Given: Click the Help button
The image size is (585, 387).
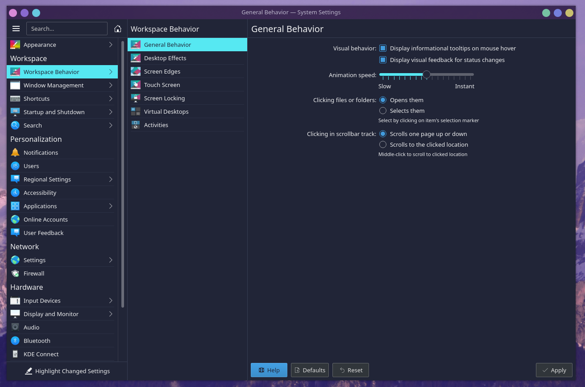Looking at the screenshot, I should [269, 370].
